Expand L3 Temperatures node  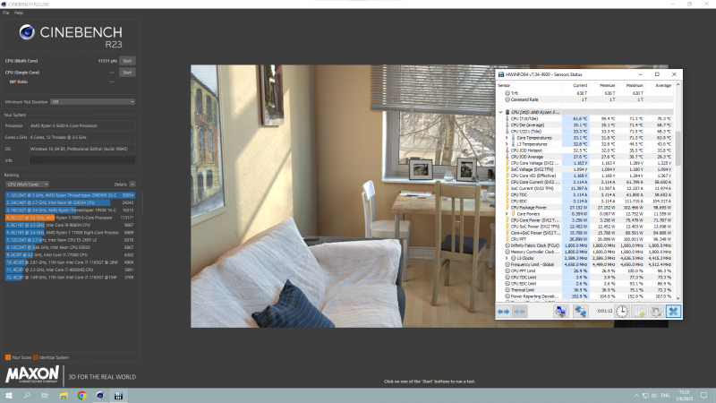click(x=507, y=144)
